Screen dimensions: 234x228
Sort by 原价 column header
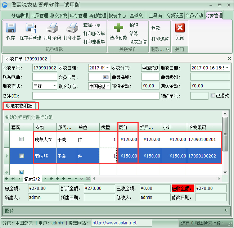[127, 127]
